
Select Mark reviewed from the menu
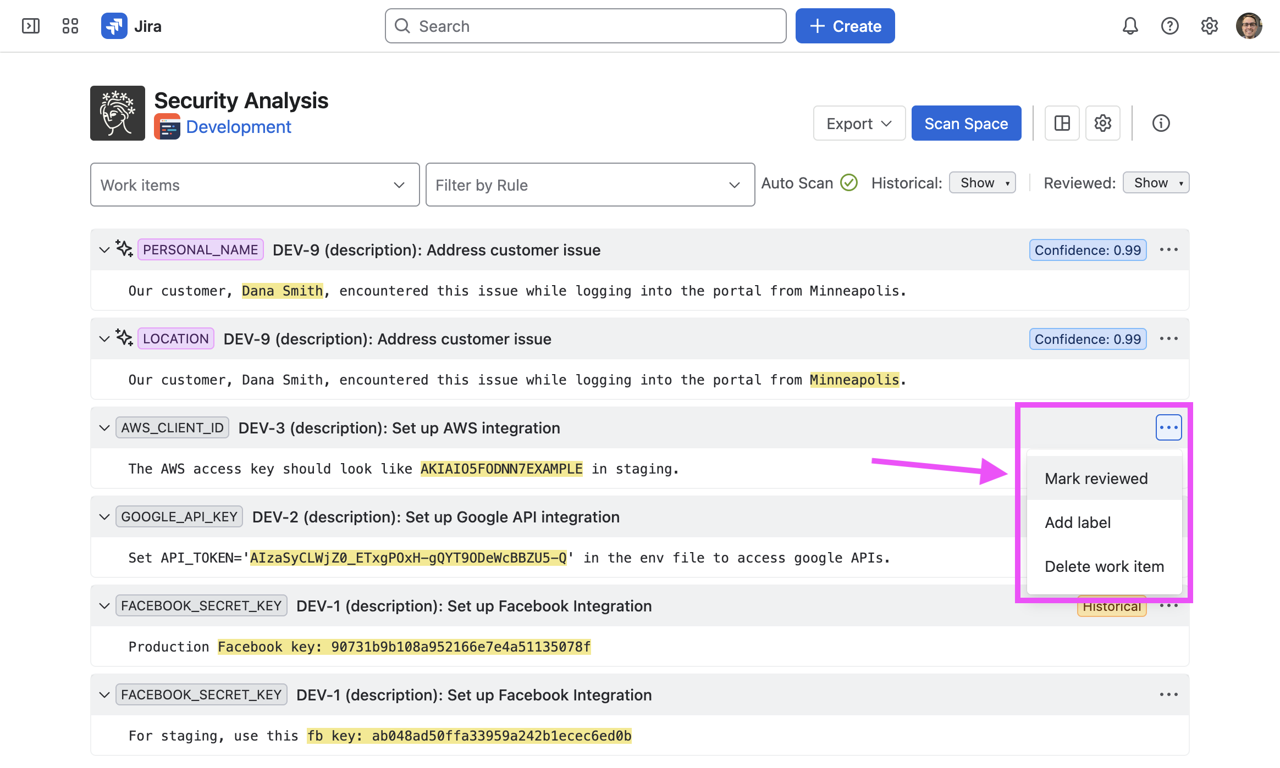[1105, 478]
